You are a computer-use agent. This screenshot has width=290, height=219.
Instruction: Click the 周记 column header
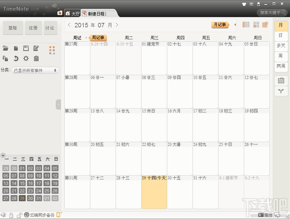click(x=77, y=38)
